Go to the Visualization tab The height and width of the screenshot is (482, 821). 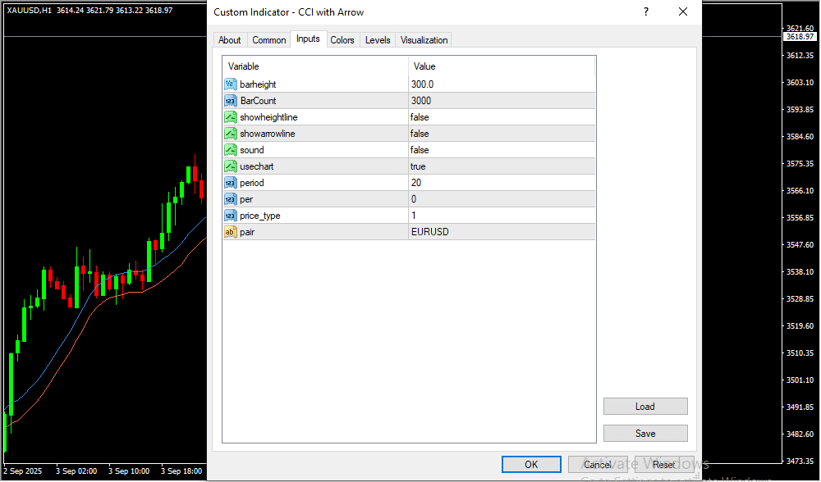click(x=424, y=40)
